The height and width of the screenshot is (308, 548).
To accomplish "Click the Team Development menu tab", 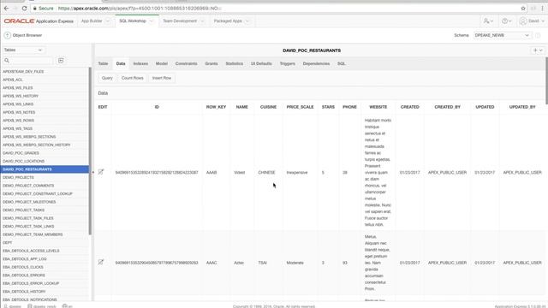I will 180,21.
